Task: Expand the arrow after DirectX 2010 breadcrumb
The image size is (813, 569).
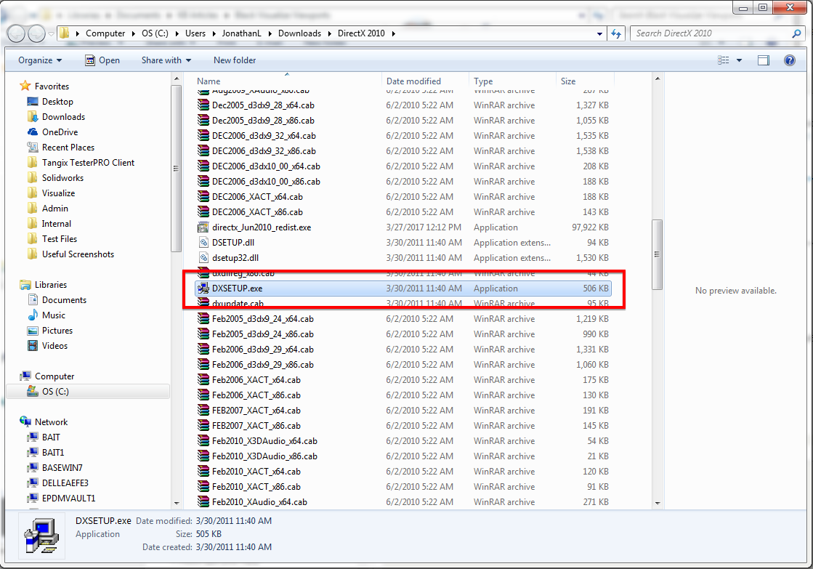Action: pyautogui.click(x=394, y=33)
